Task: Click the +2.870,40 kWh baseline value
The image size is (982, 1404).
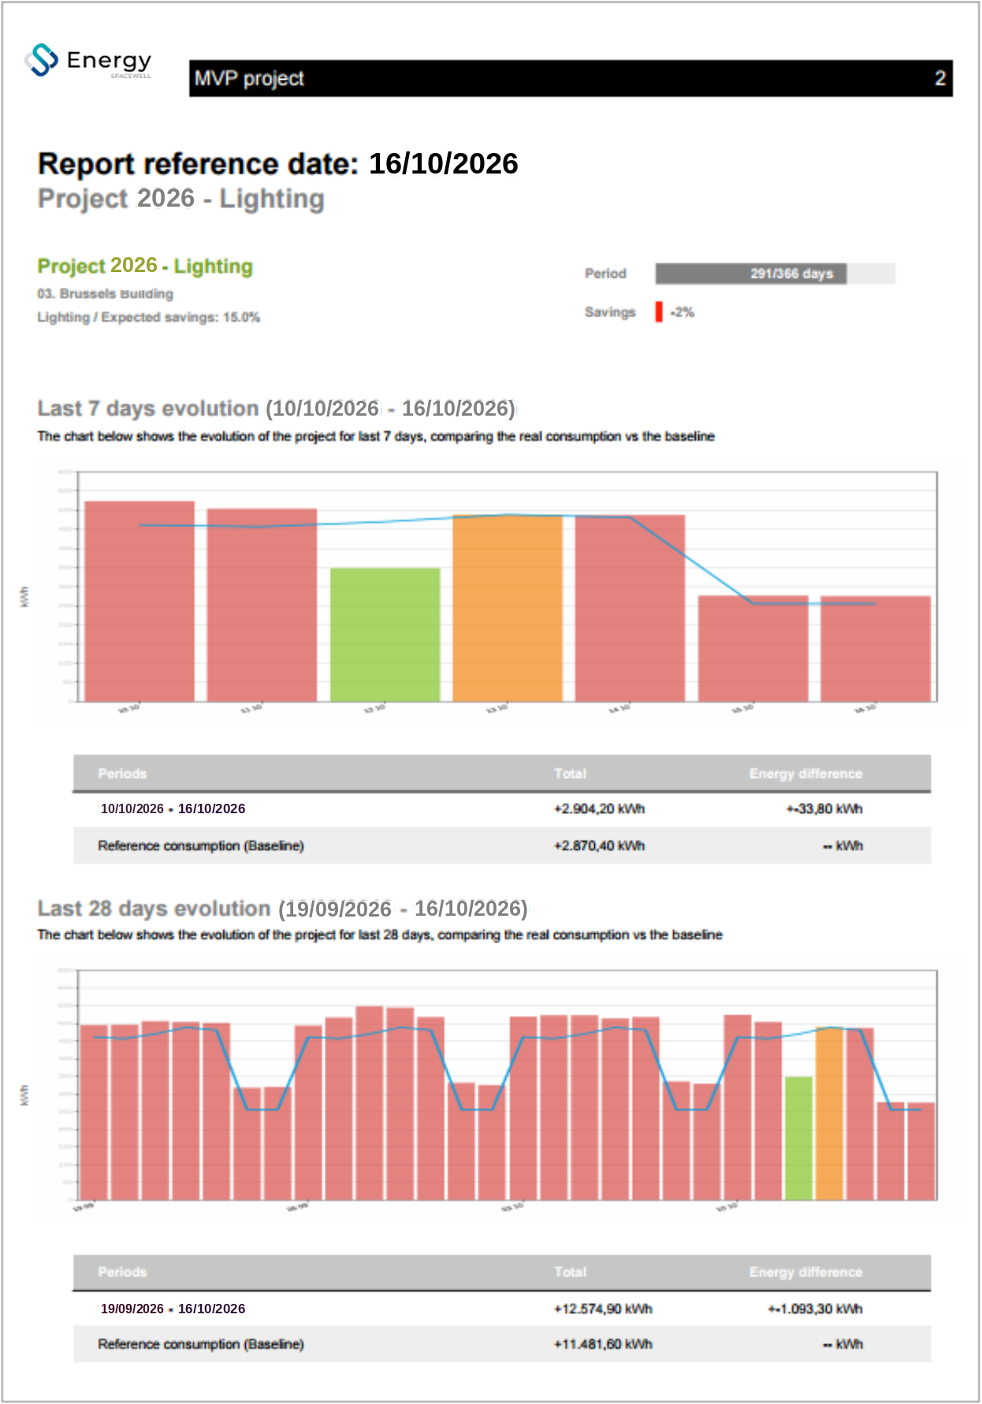Action: pos(599,846)
